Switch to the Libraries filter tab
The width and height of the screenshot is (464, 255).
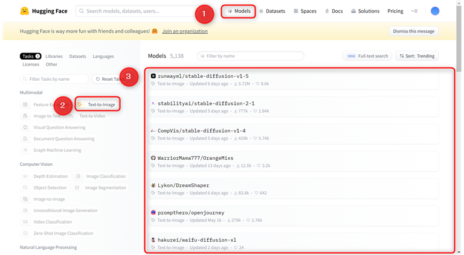coord(53,56)
